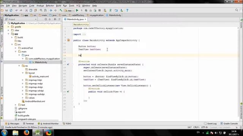This screenshot has height=136, width=243.
Task: Click the Windows Start button
Action: tap(4, 133)
